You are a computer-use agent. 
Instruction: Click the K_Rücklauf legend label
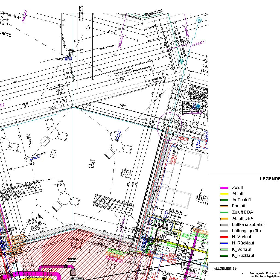point(243,255)
